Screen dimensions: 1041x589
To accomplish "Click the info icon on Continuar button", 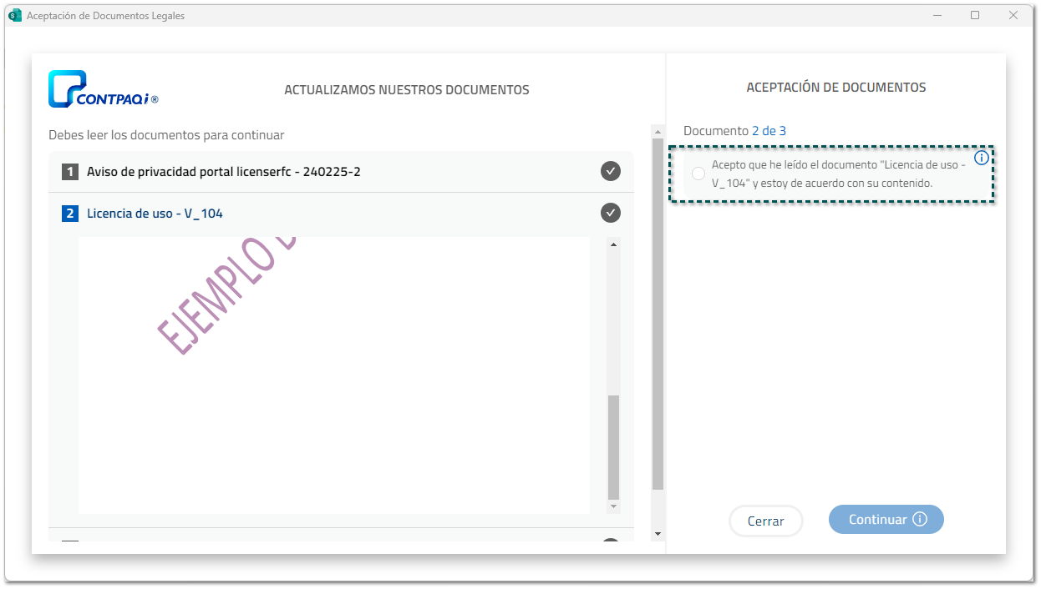I will (920, 519).
